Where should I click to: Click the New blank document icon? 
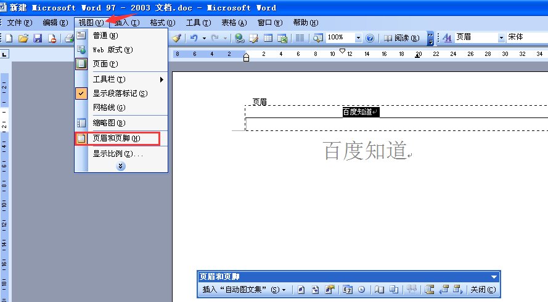click(9, 38)
